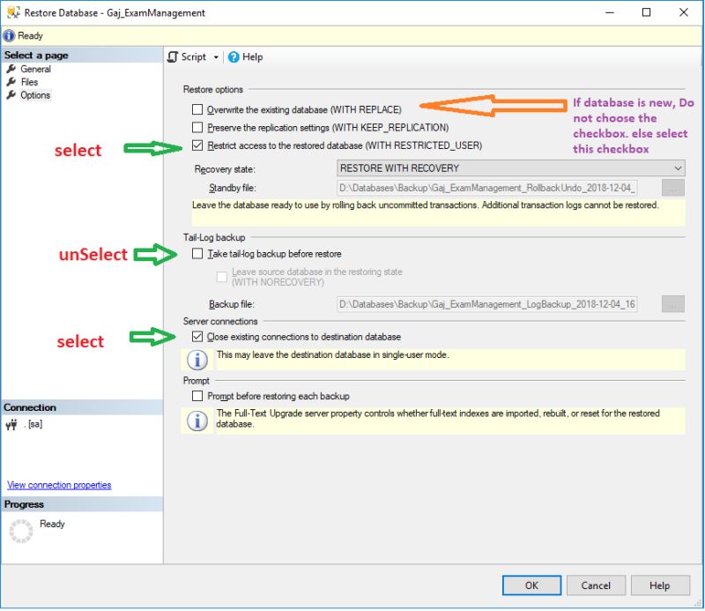Screen dimensions: 705x611
Task: Enable Prompt before restoring each backup
Action: pyautogui.click(x=199, y=396)
